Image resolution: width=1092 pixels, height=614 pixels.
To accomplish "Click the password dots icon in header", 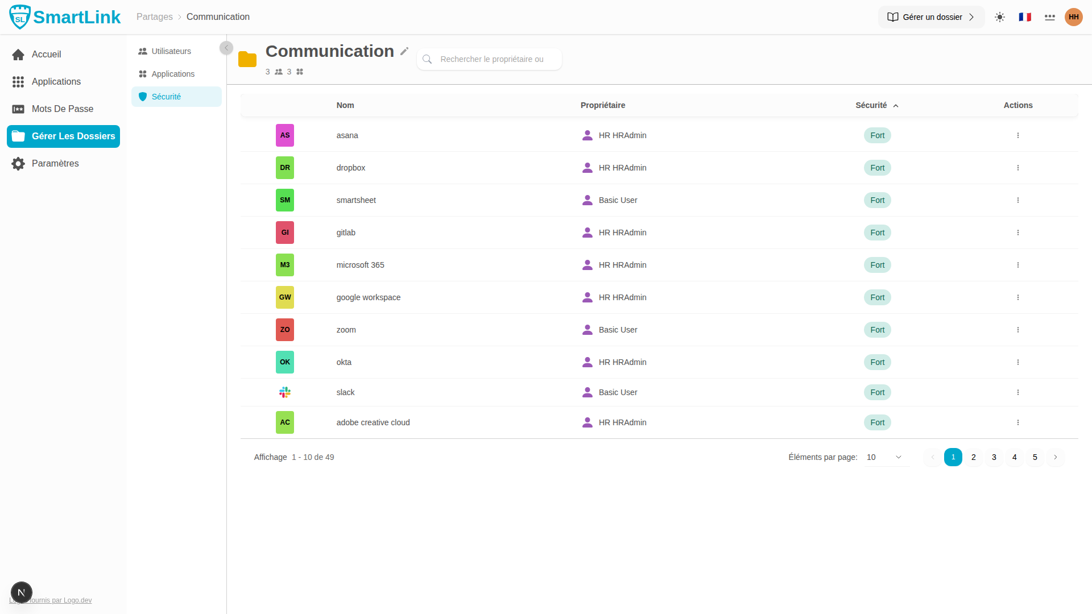I will point(1050,17).
